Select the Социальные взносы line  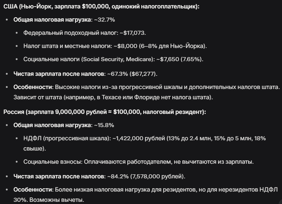coord(139,162)
